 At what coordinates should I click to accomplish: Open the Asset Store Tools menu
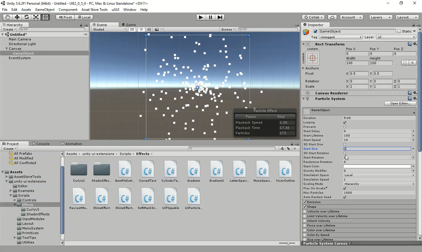(94, 9)
